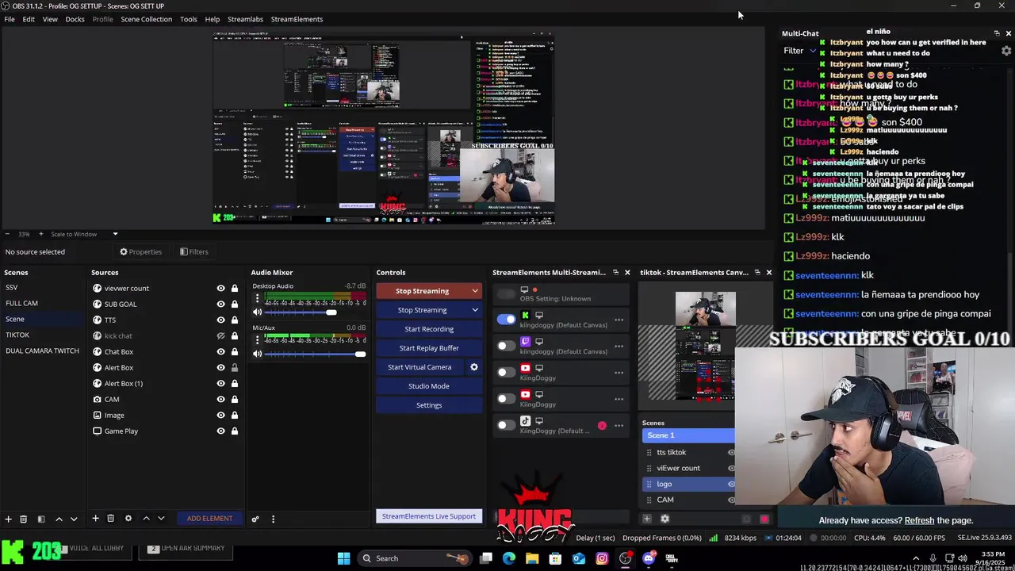This screenshot has width=1015, height=571.
Task: Open Windows Start menu
Action: (343, 558)
